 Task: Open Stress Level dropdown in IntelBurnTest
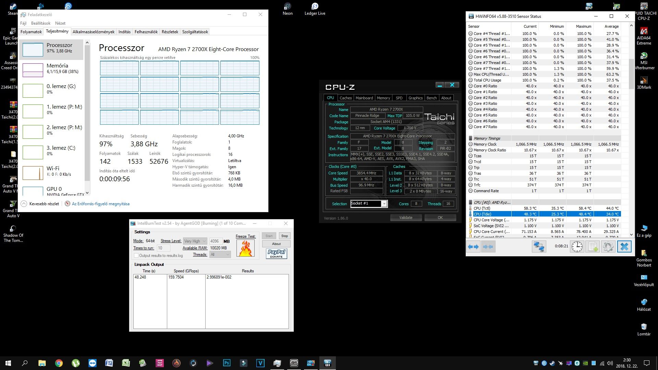195,241
